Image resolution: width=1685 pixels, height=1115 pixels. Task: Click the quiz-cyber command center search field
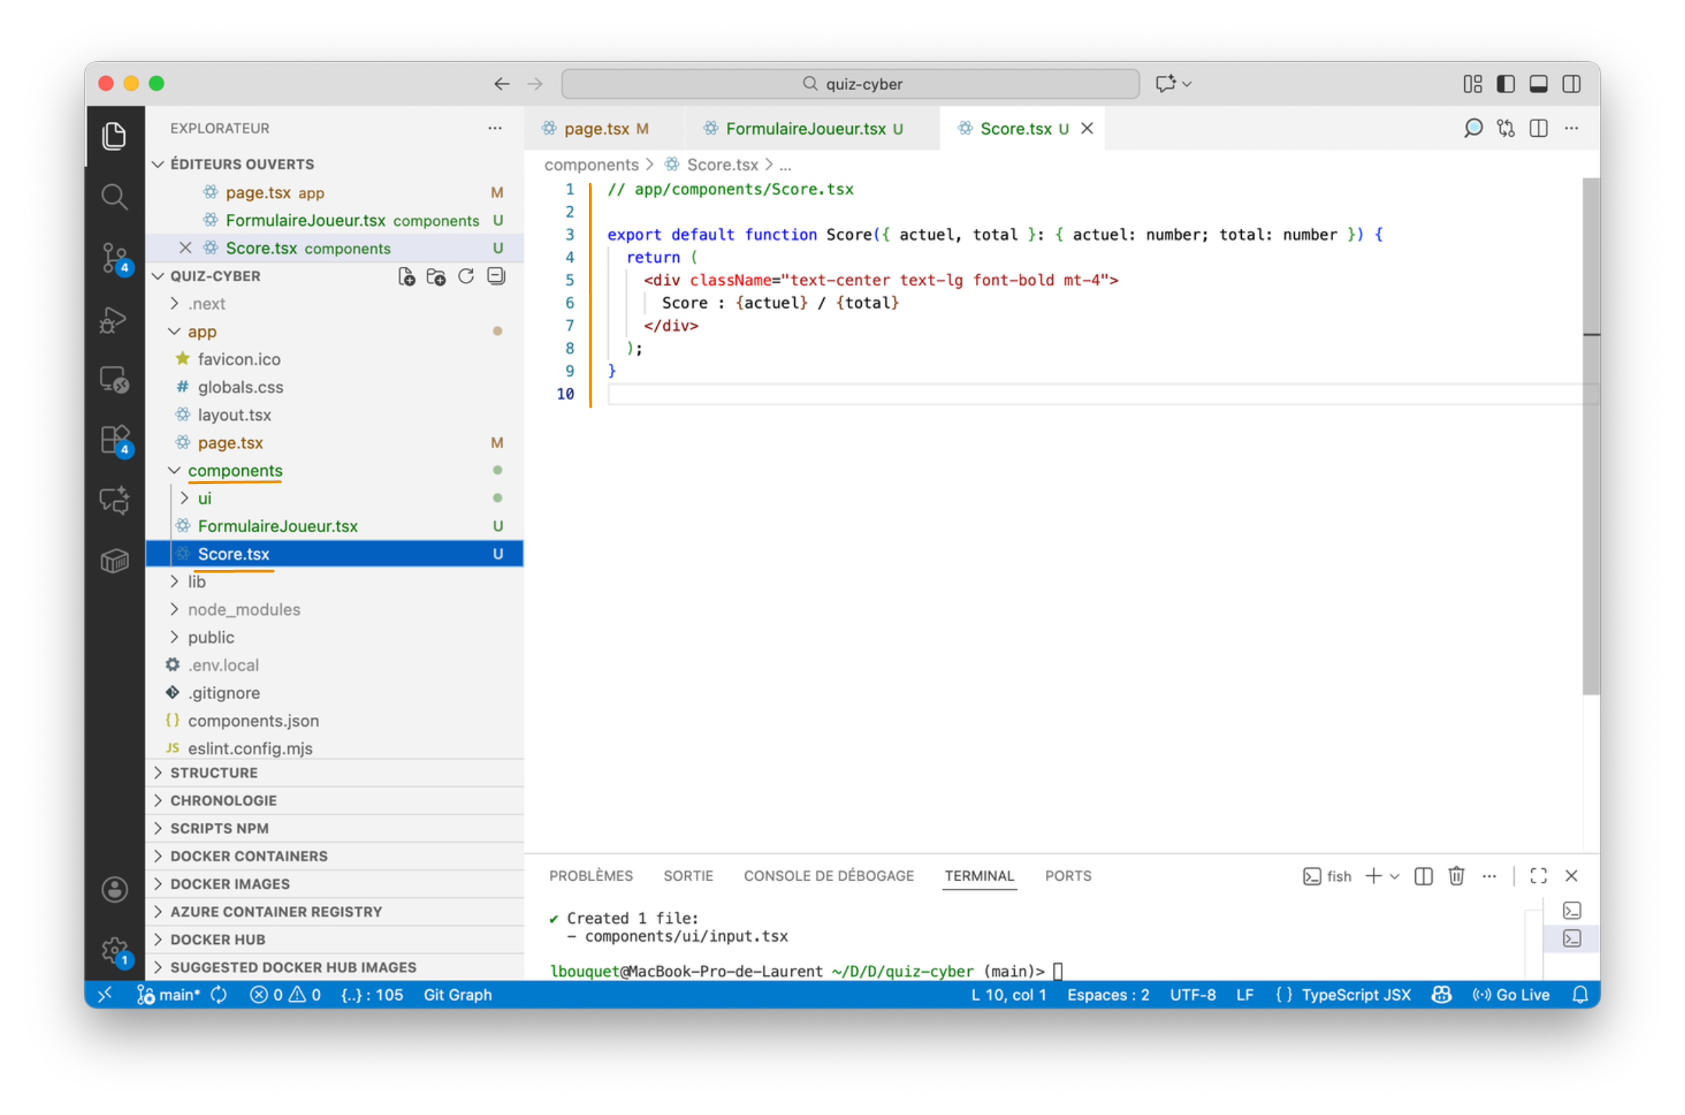click(851, 84)
